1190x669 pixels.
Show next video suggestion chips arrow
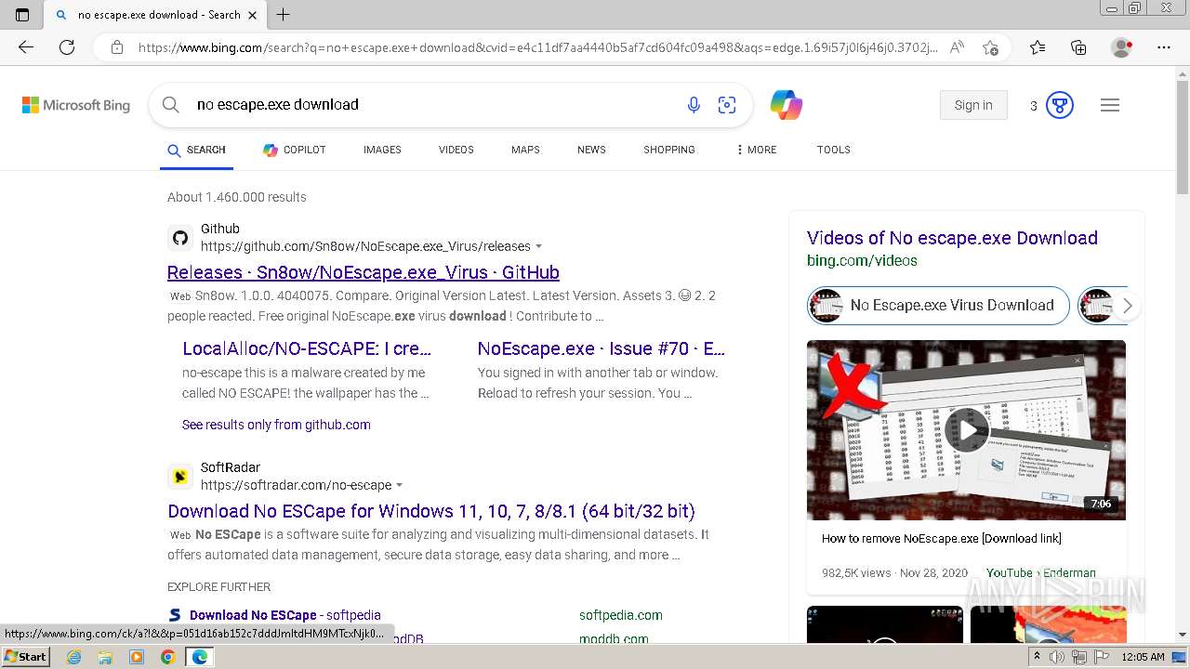[1127, 306]
